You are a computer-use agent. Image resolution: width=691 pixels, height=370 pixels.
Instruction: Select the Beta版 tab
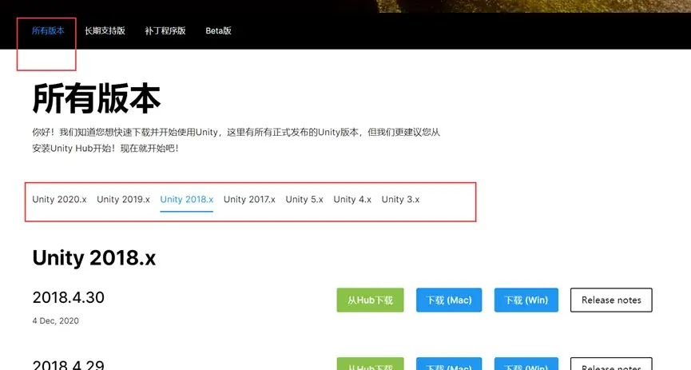[218, 31]
